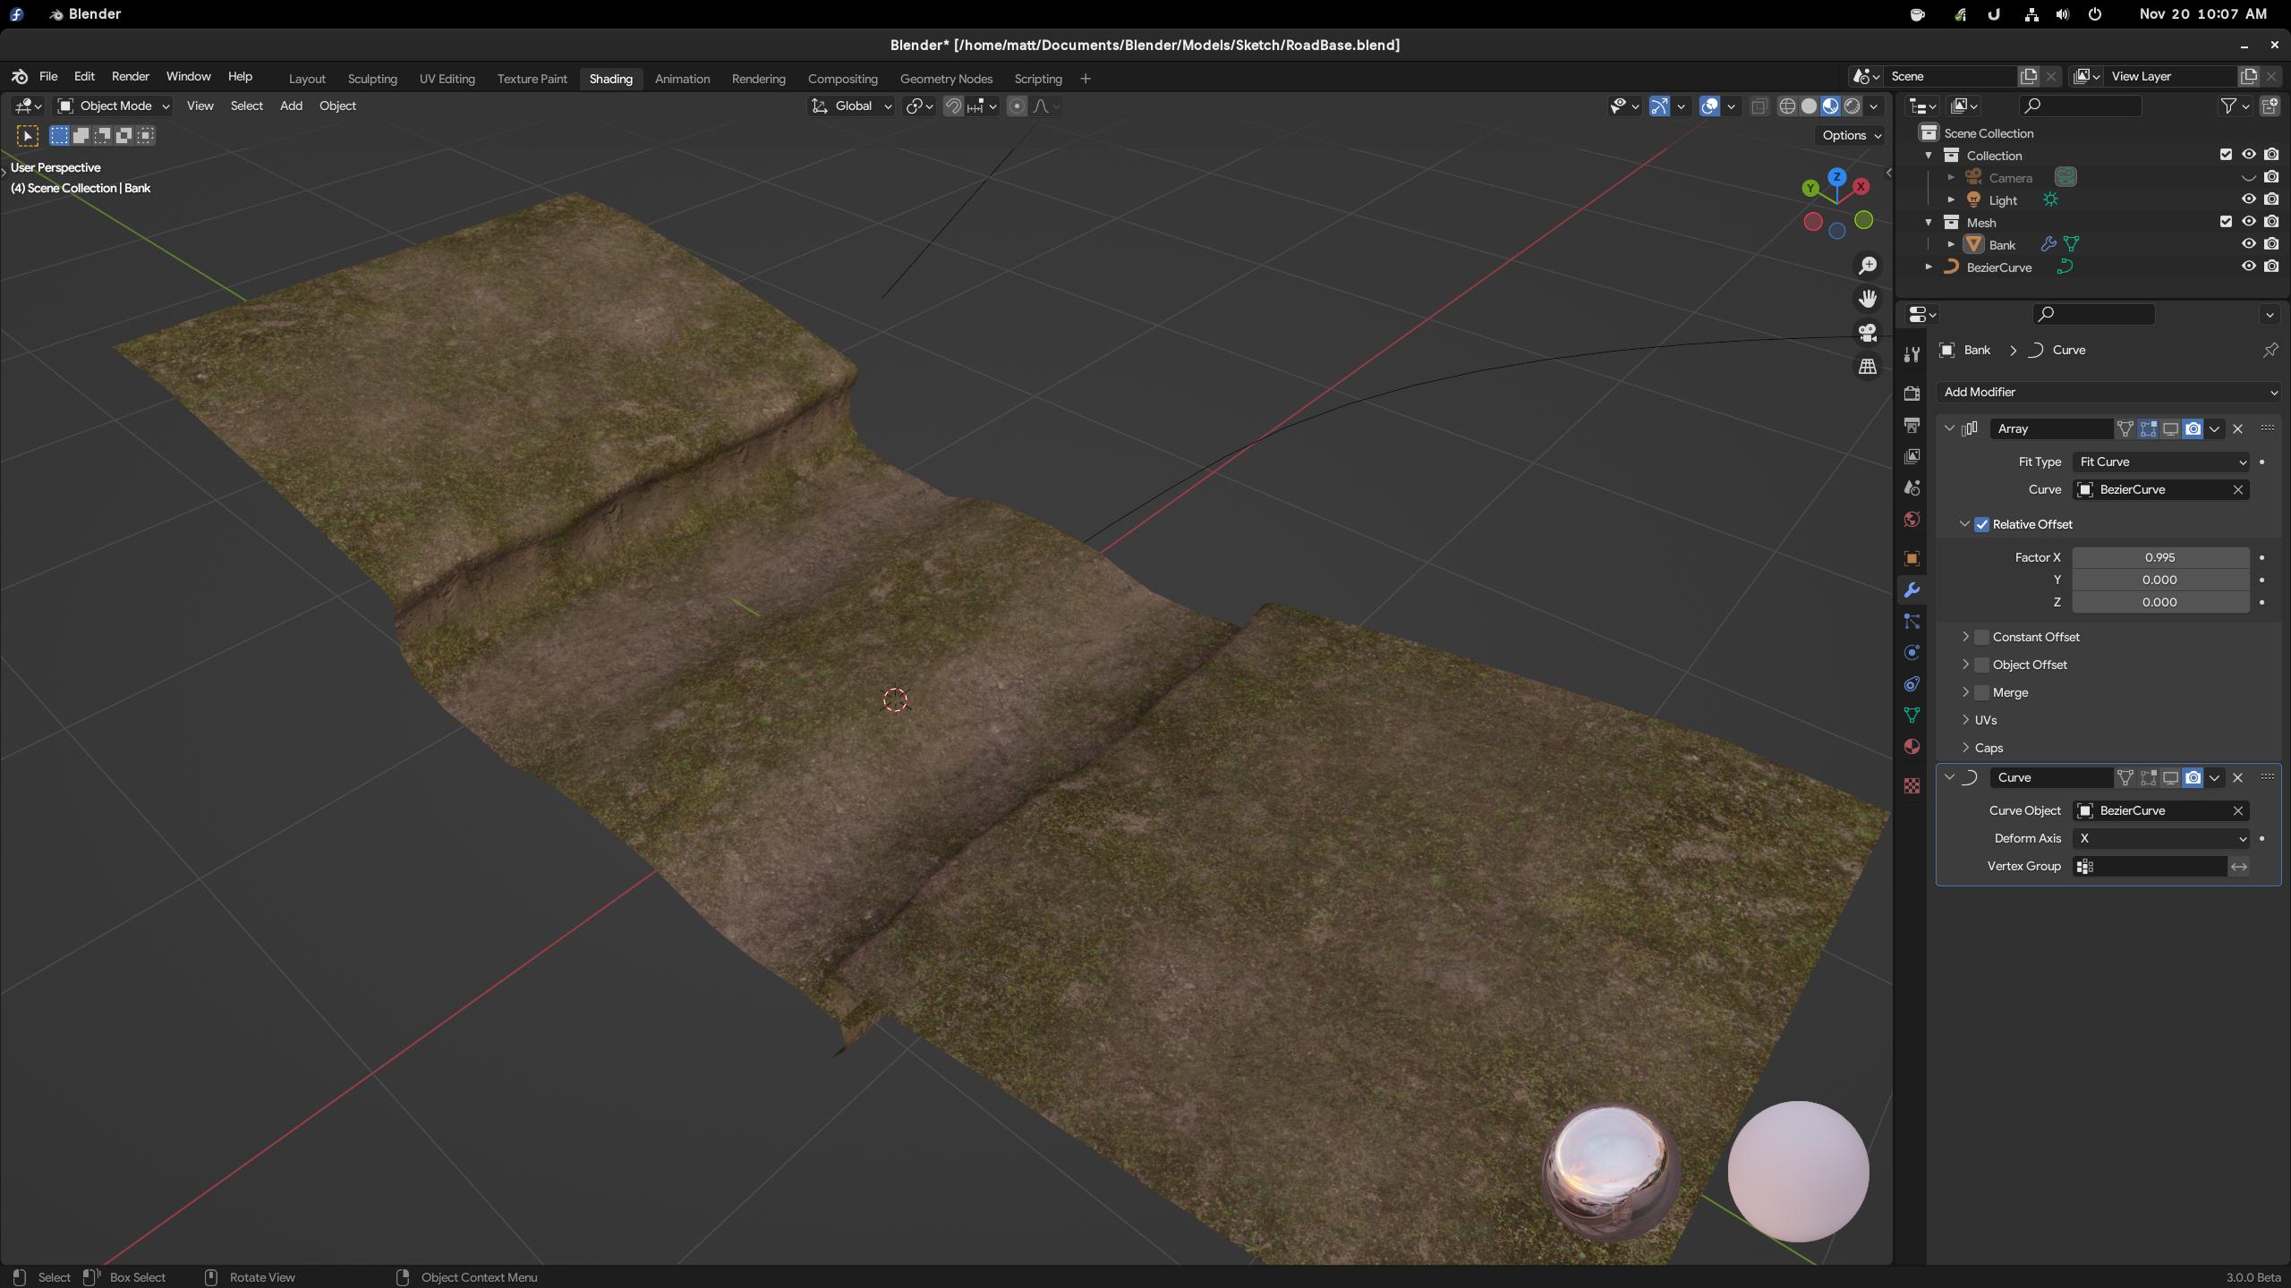Toggle Curve modifier viewport display icon
This screenshot has width=2291, height=1288.
pos(2170,777)
